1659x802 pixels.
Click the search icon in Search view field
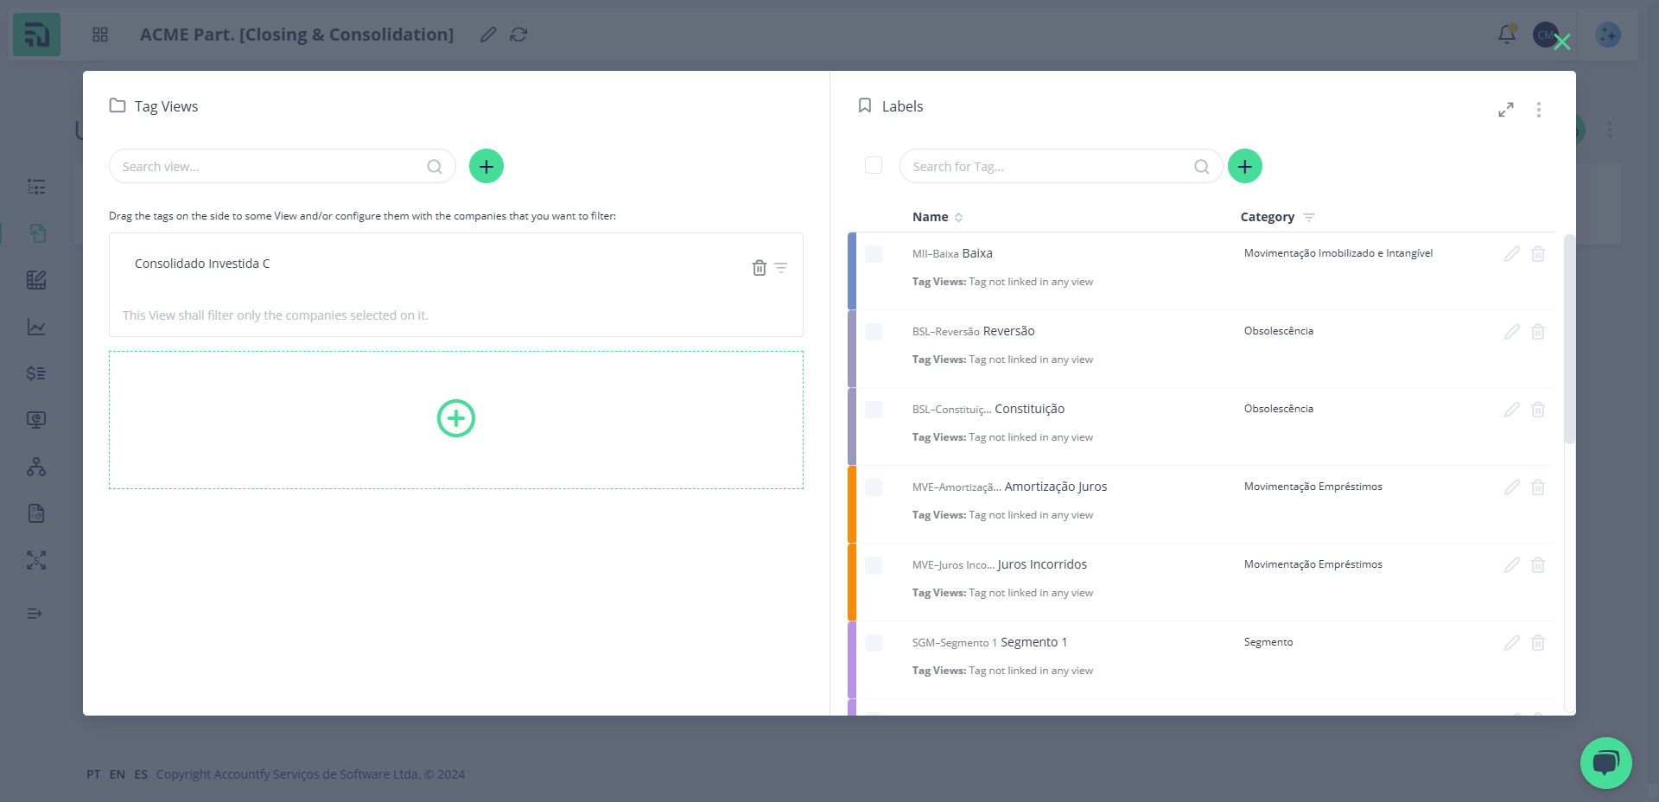point(435,167)
